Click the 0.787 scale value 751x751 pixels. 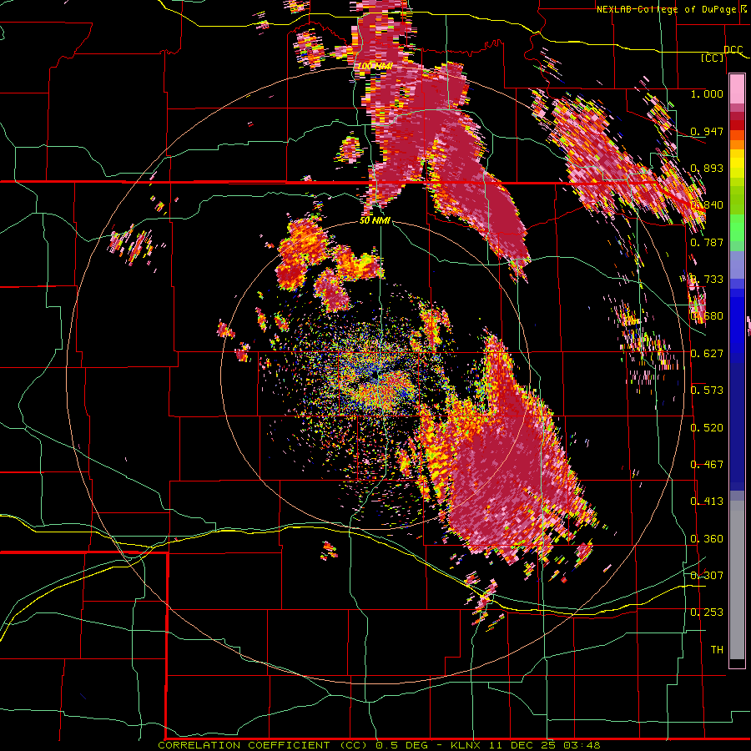pos(707,242)
